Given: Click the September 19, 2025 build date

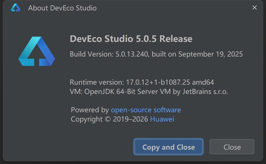Looking at the screenshot, I should click(x=210, y=54).
